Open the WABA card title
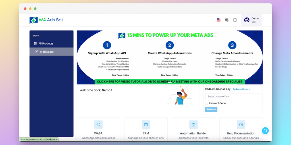The width and height of the screenshot is (291, 145). (98, 133)
